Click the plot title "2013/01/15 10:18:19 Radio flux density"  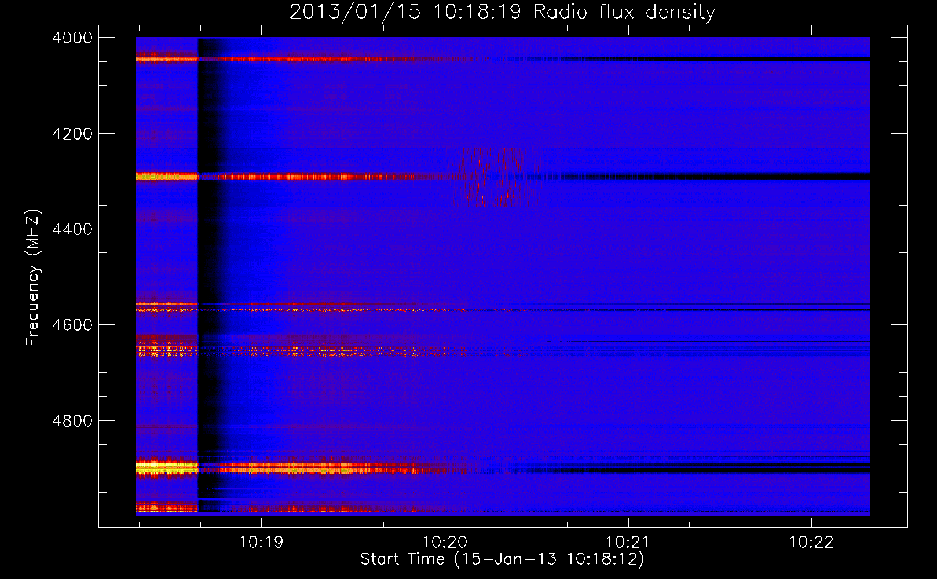click(x=502, y=12)
